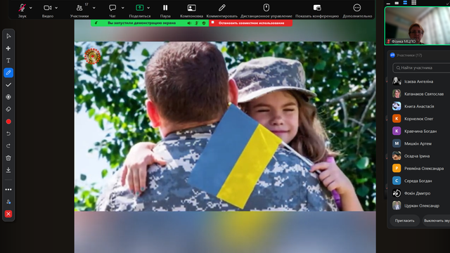Minimize the video panel with dash icon
Viewport: 450px width, 253px height.
pos(388,3)
